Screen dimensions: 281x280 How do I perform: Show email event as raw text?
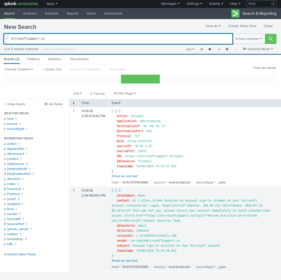(x=124, y=261)
